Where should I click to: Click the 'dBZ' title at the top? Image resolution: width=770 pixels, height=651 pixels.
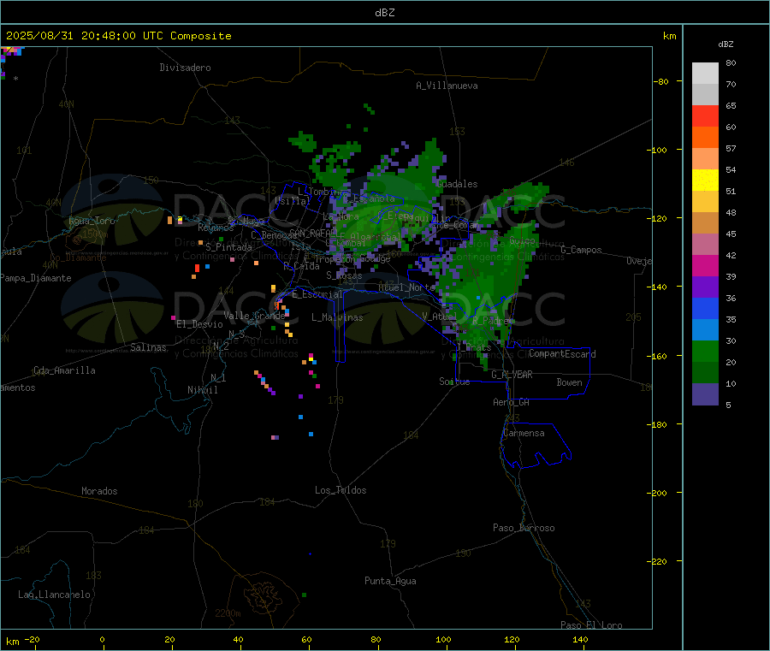pyautogui.click(x=384, y=13)
